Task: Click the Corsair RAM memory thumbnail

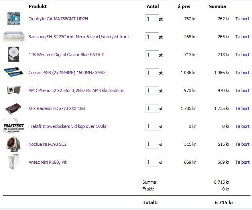Action: click(13, 73)
